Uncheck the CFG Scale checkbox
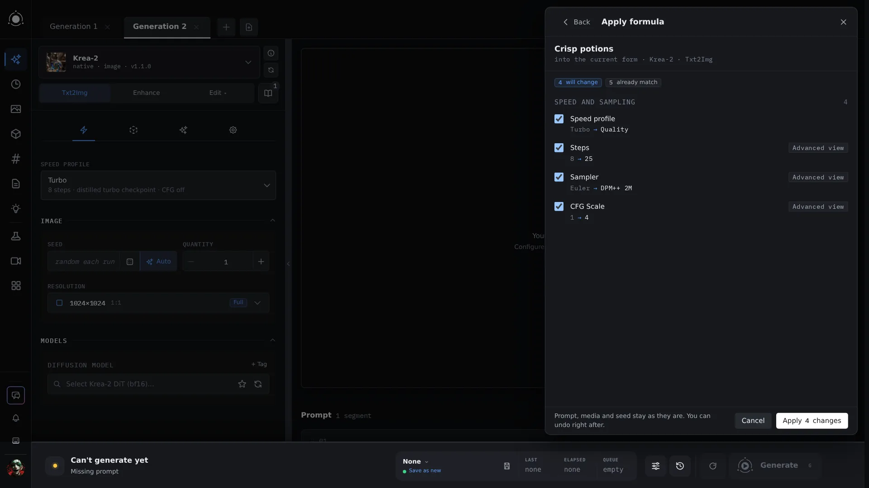The height and width of the screenshot is (488, 869). tap(559, 206)
